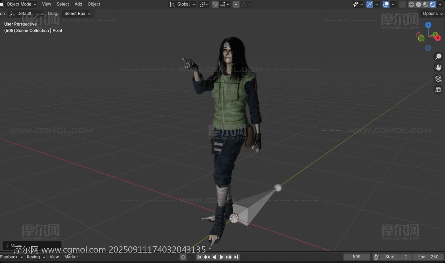
Task: Toggle X-ray view
Action: [402, 4]
